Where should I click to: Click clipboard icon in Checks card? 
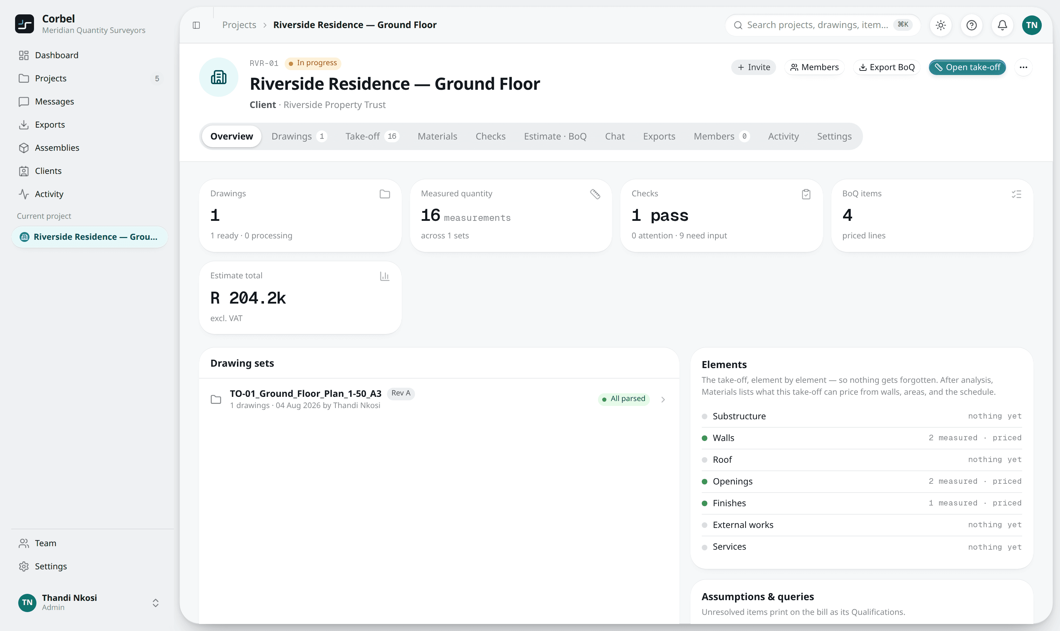[x=806, y=194]
